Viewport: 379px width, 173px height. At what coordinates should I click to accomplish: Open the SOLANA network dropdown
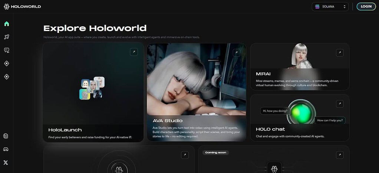coord(330,7)
